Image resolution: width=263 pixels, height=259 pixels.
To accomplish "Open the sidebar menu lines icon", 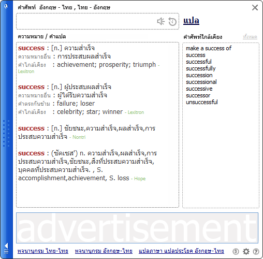I will coord(6,252).
